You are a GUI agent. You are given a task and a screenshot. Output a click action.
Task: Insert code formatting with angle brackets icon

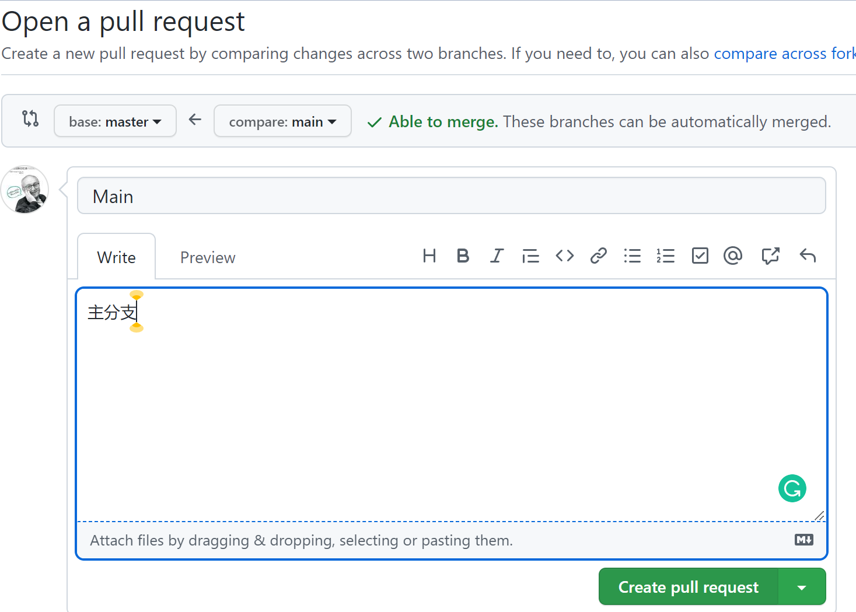click(x=564, y=256)
